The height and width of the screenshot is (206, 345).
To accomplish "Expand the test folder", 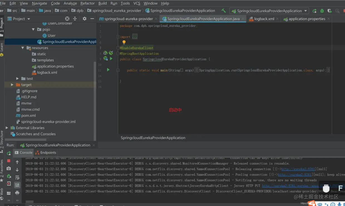I will point(18,79).
